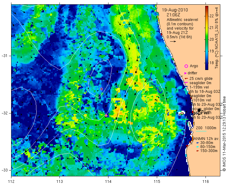Click the 0.5m/s reference velocity arrow
Screen dimensions: 228x185
pos(173,42)
